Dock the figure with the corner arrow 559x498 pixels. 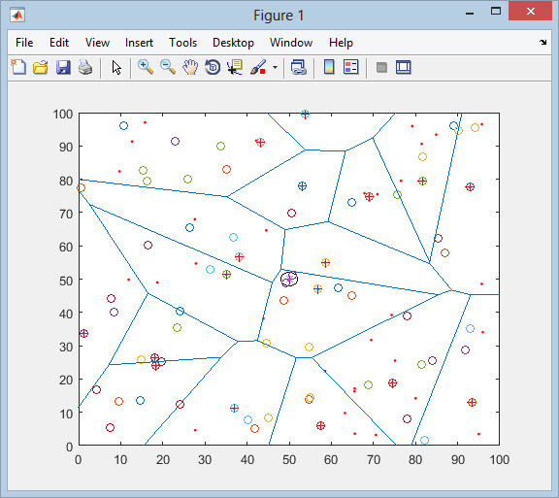click(x=543, y=42)
